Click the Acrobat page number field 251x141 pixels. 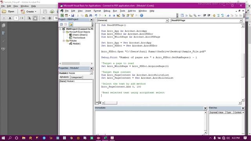(16, 18)
